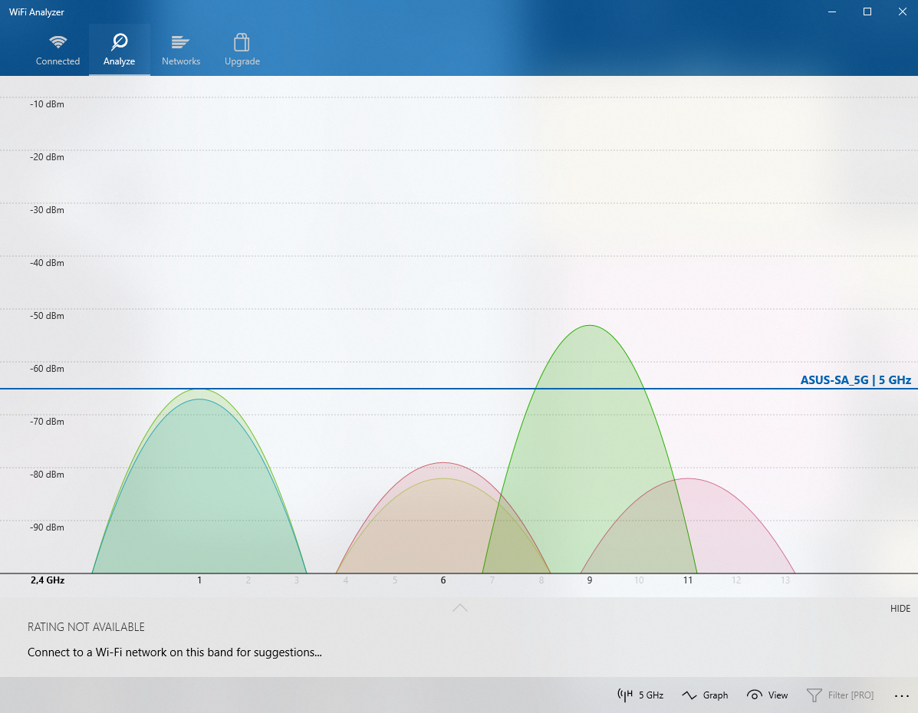Open the Graph options button
The image size is (918, 713).
705,695
